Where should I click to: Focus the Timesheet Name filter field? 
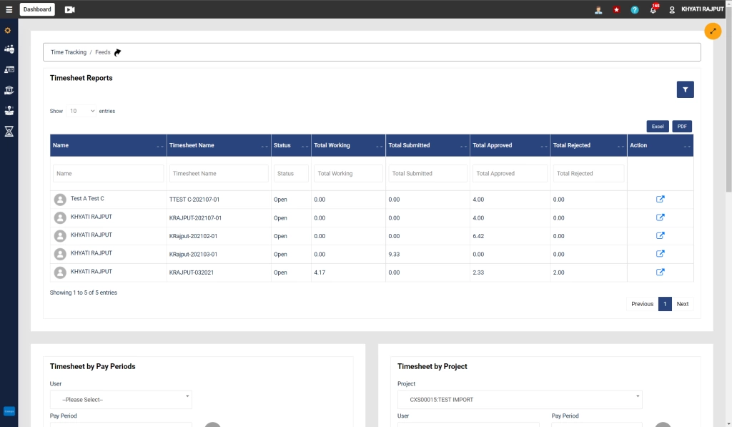coord(219,173)
